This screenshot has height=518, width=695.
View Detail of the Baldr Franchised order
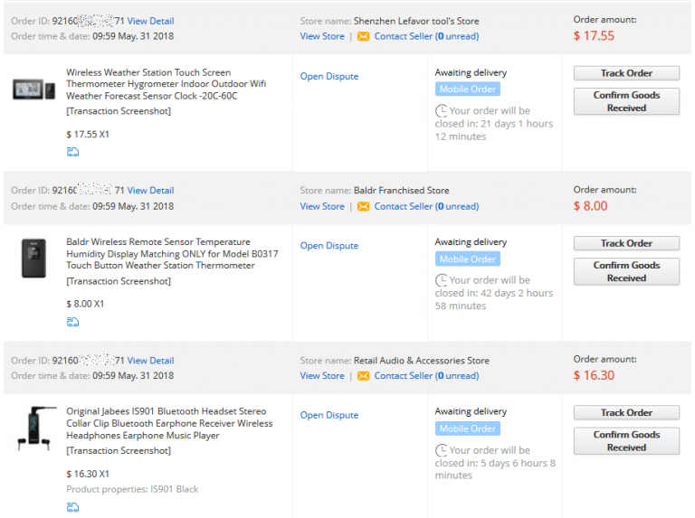pyautogui.click(x=151, y=191)
